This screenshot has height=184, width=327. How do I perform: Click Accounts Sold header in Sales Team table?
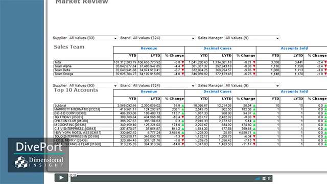pos(294,49)
